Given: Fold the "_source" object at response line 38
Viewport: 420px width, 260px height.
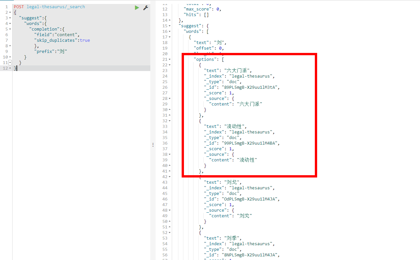Looking at the screenshot, I should [169, 154].
